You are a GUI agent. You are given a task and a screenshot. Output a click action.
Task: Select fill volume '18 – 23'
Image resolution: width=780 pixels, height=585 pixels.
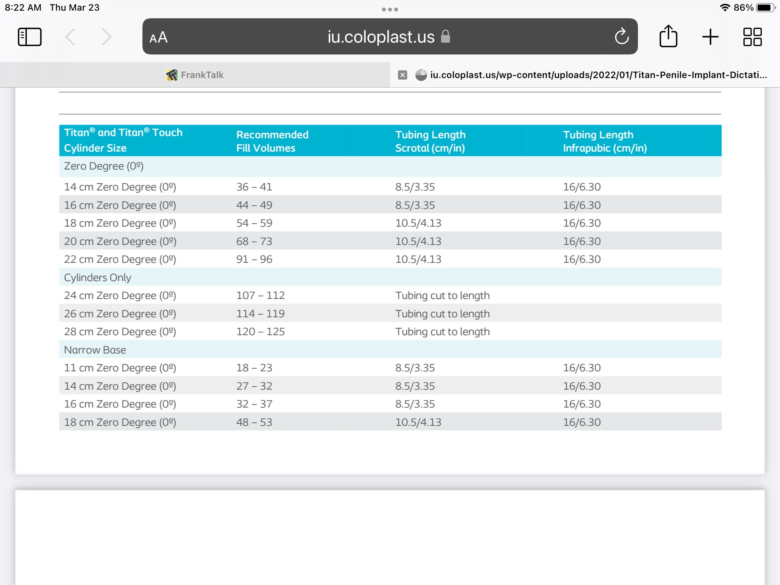pos(254,368)
